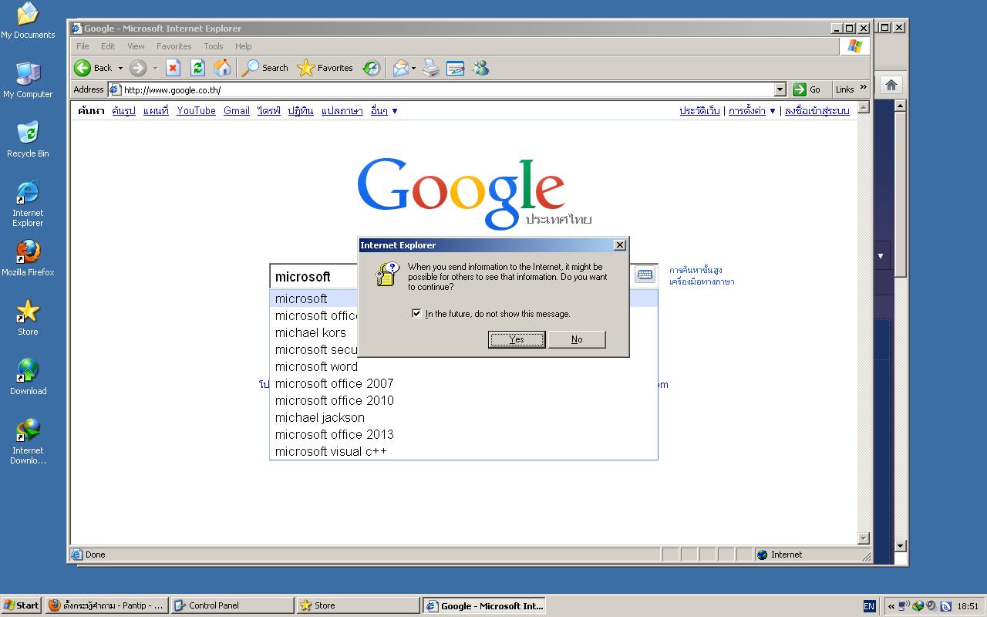The width and height of the screenshot is (987, 617).
Task: Click the scroll-down arrow of the Google page
Action: (864, 538)
